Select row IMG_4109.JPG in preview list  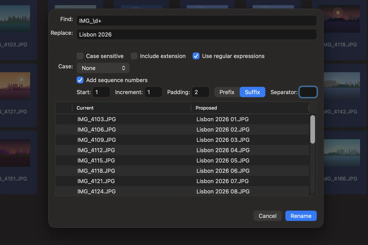click(182, 140)
